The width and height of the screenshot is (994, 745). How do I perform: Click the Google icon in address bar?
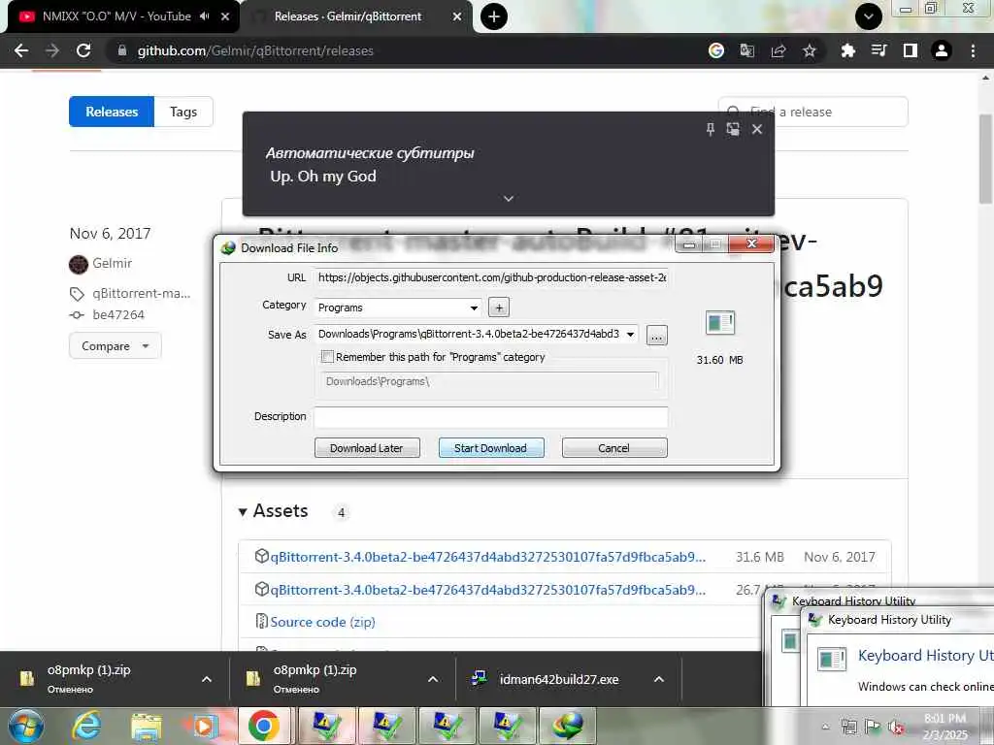coord(716,50)
